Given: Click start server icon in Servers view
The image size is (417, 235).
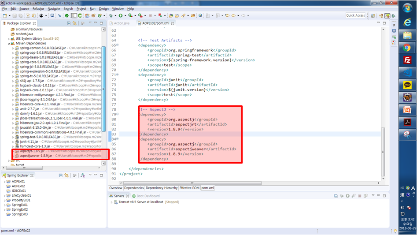Looking at the screenshot, I should [x=347, y=196].
